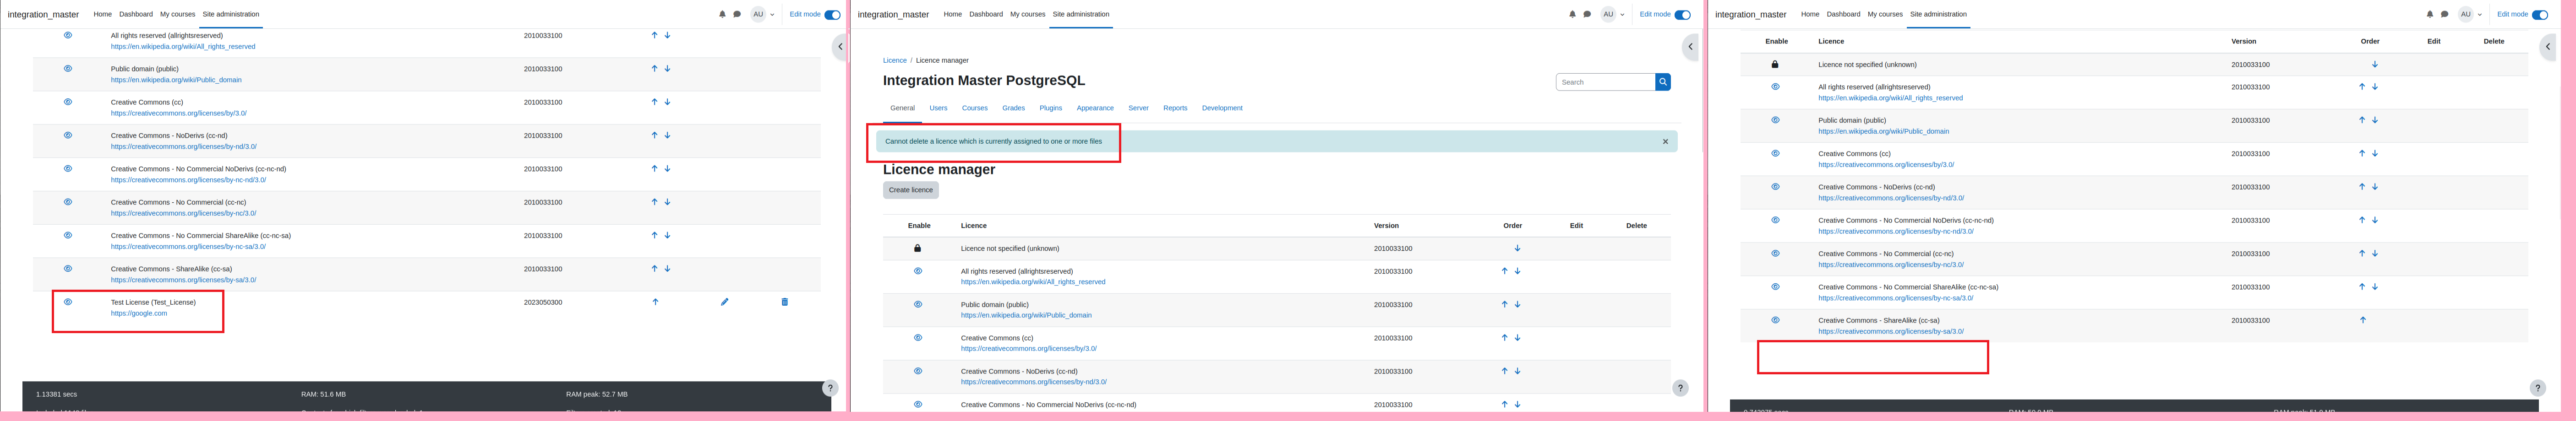2576x421 pixels.
Task: Disable Test License via eye icon, left panel
Action: point(68,302)
